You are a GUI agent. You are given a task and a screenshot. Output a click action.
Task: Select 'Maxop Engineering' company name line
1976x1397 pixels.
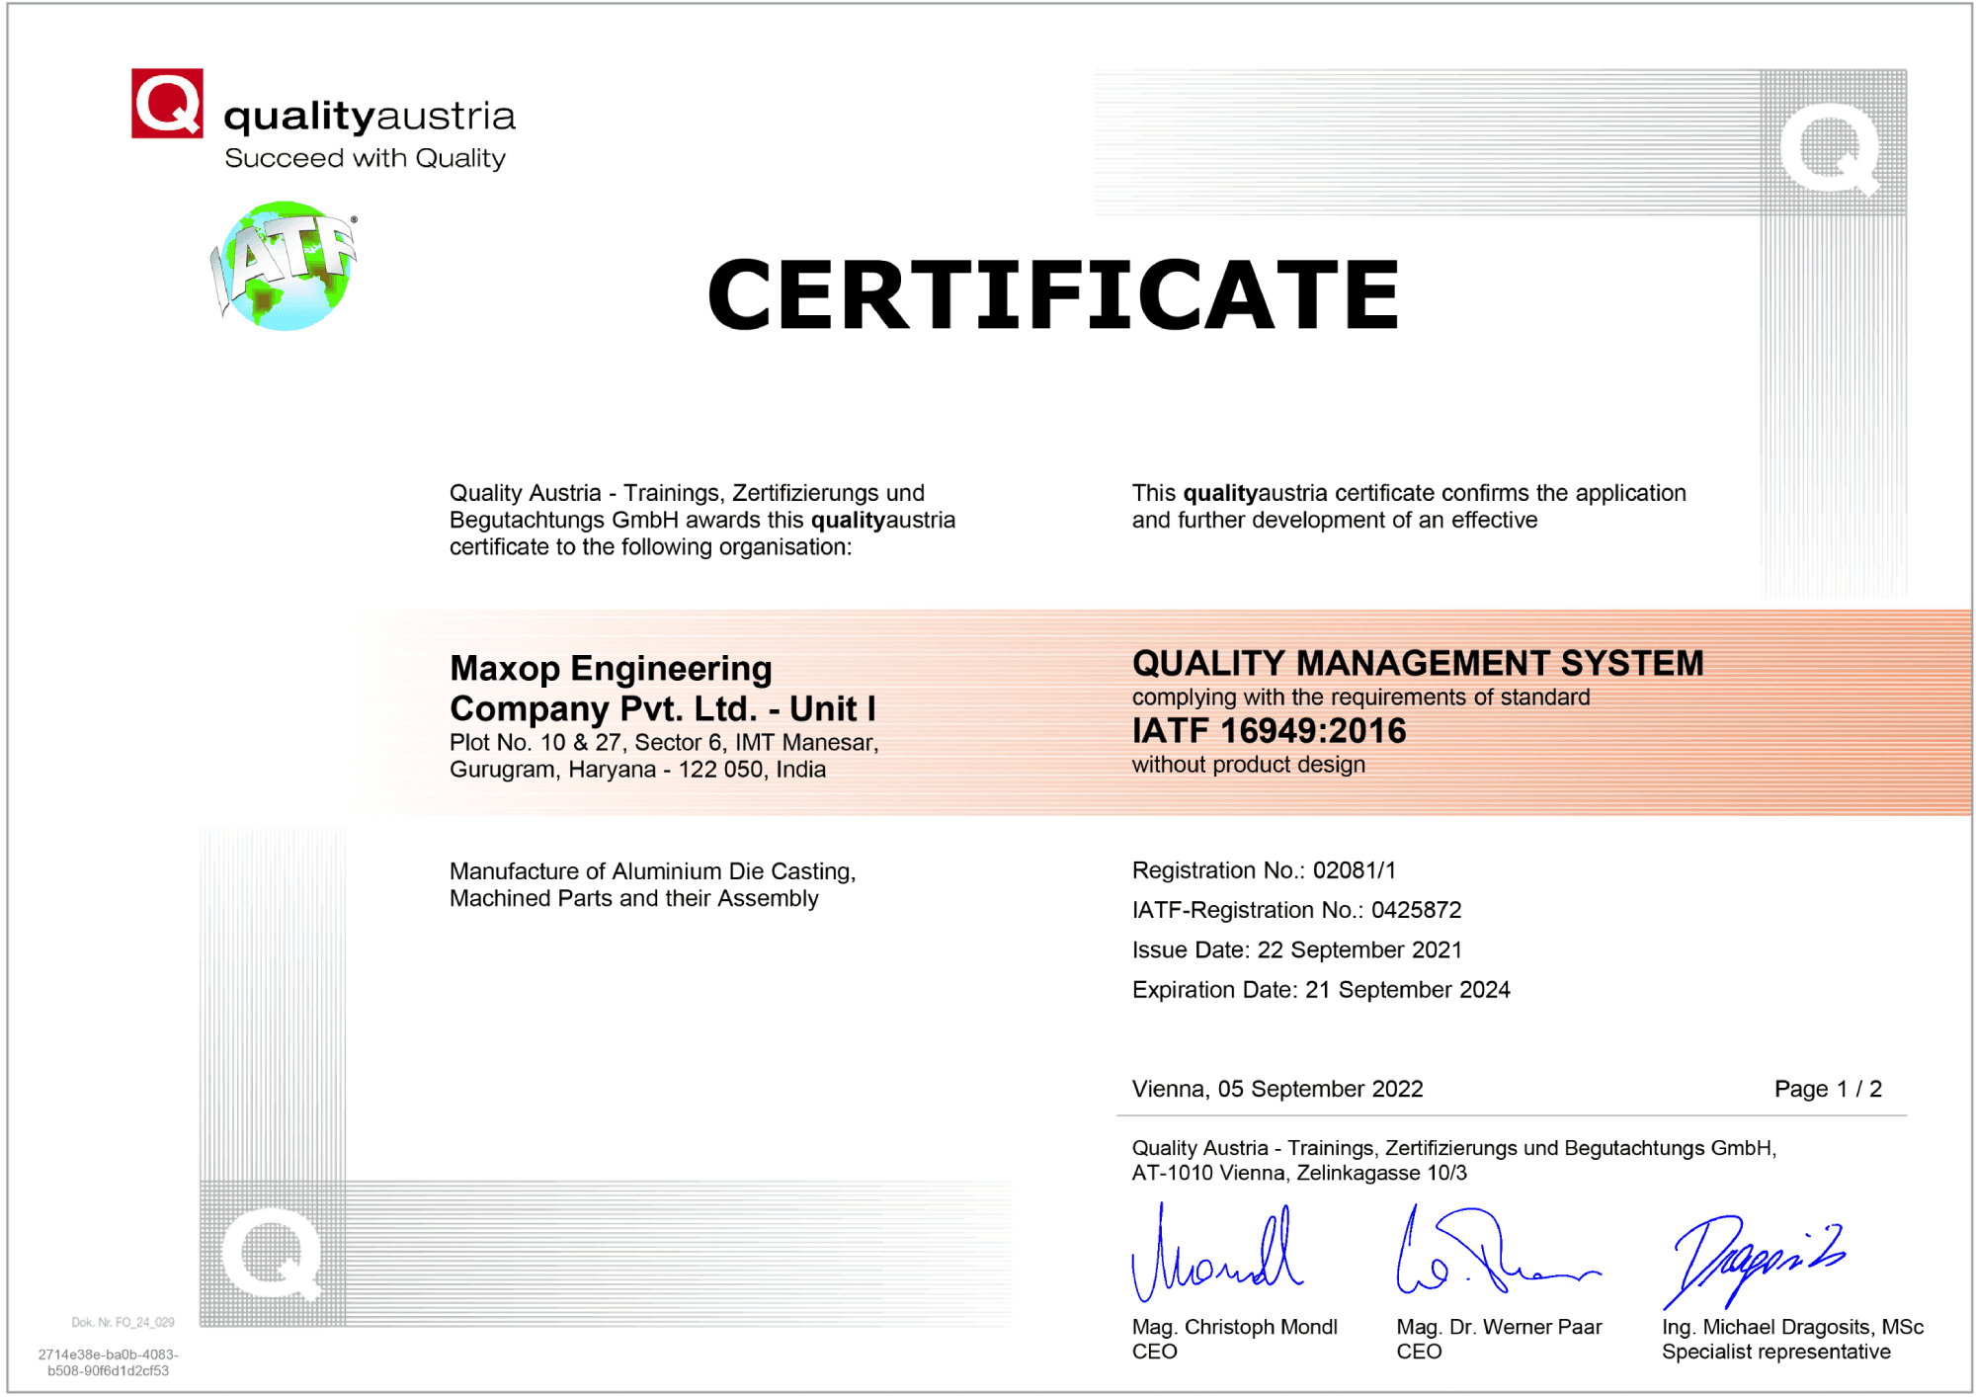[611, 669]
